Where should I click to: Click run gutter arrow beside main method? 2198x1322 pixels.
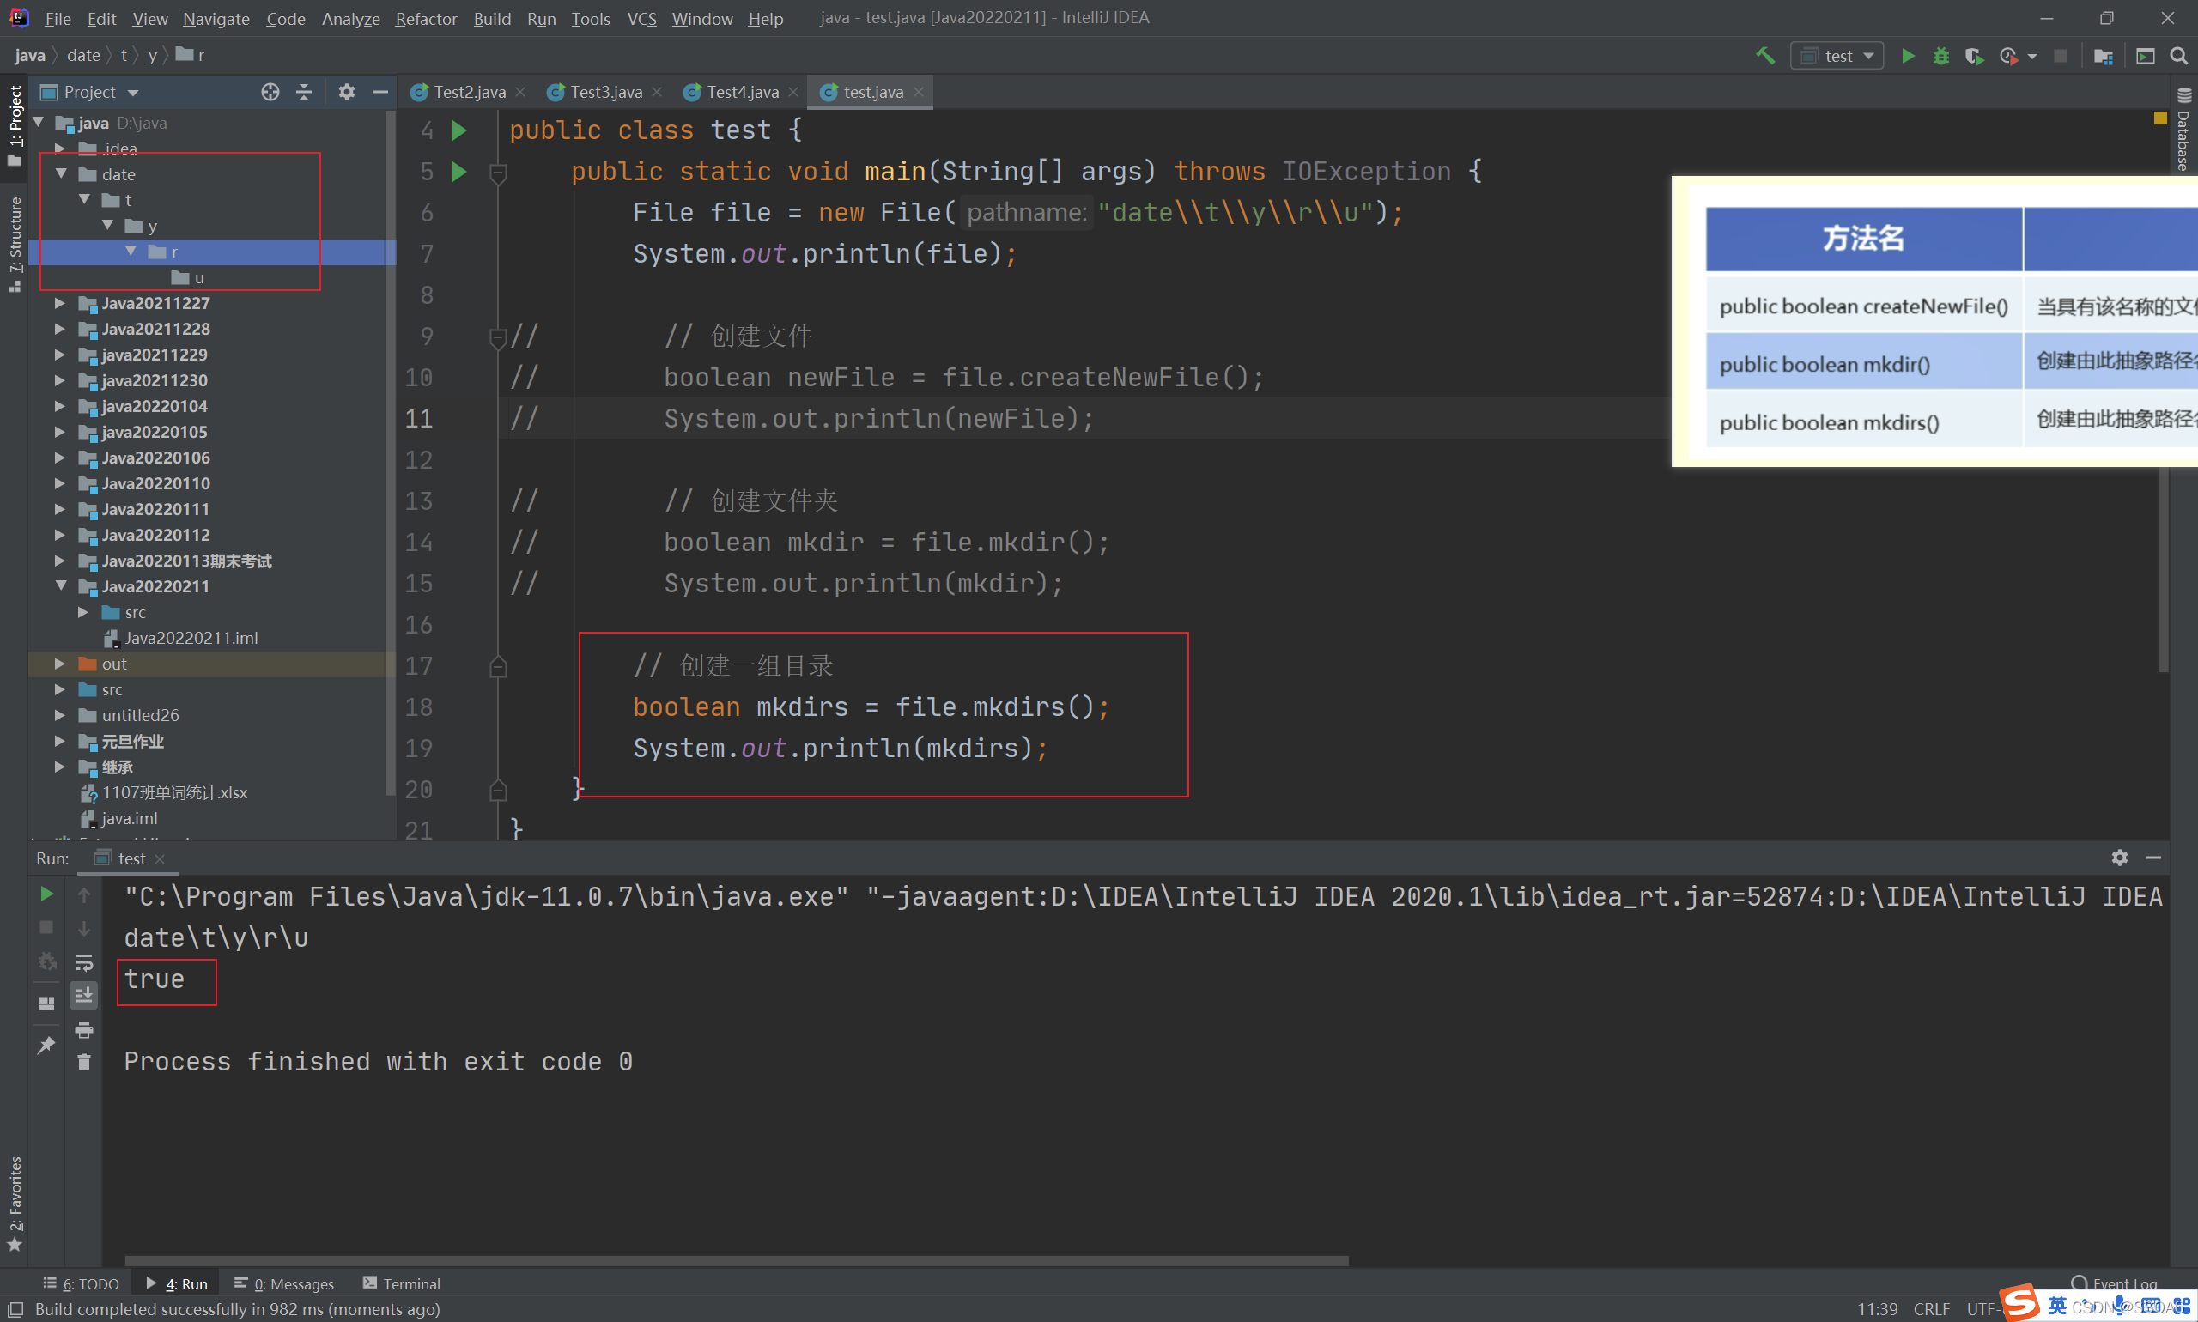[458, 171]
